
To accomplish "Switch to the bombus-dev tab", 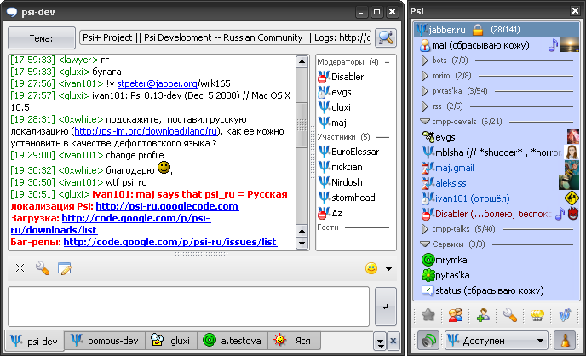I will (103, 341).
